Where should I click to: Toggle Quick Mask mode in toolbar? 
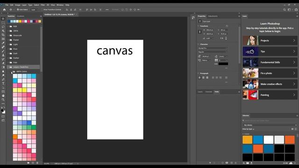3,116
